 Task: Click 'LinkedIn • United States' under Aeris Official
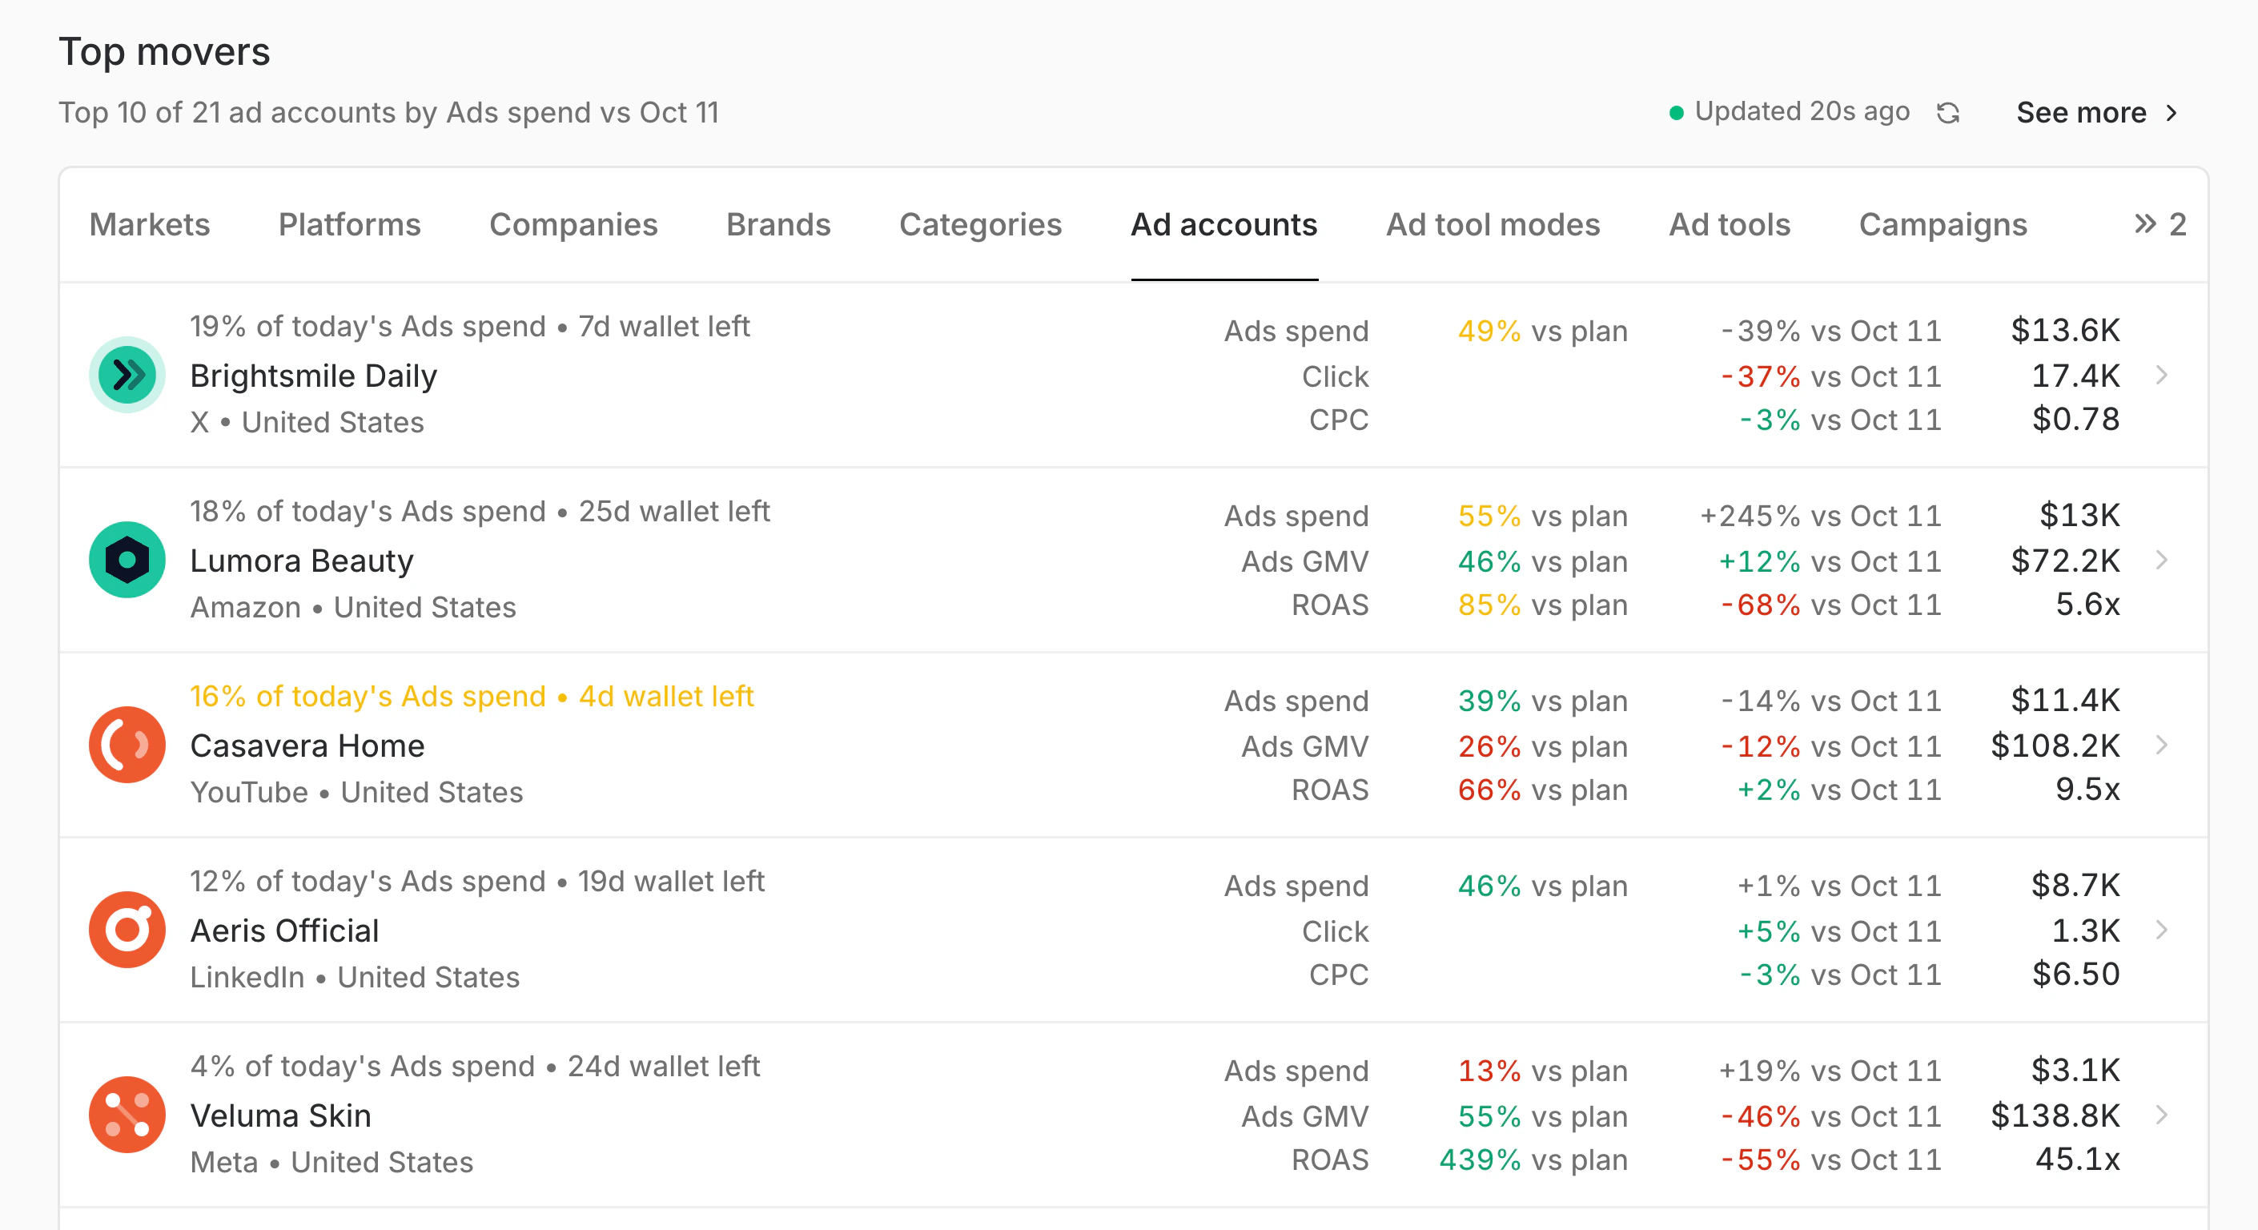point(355,978)
